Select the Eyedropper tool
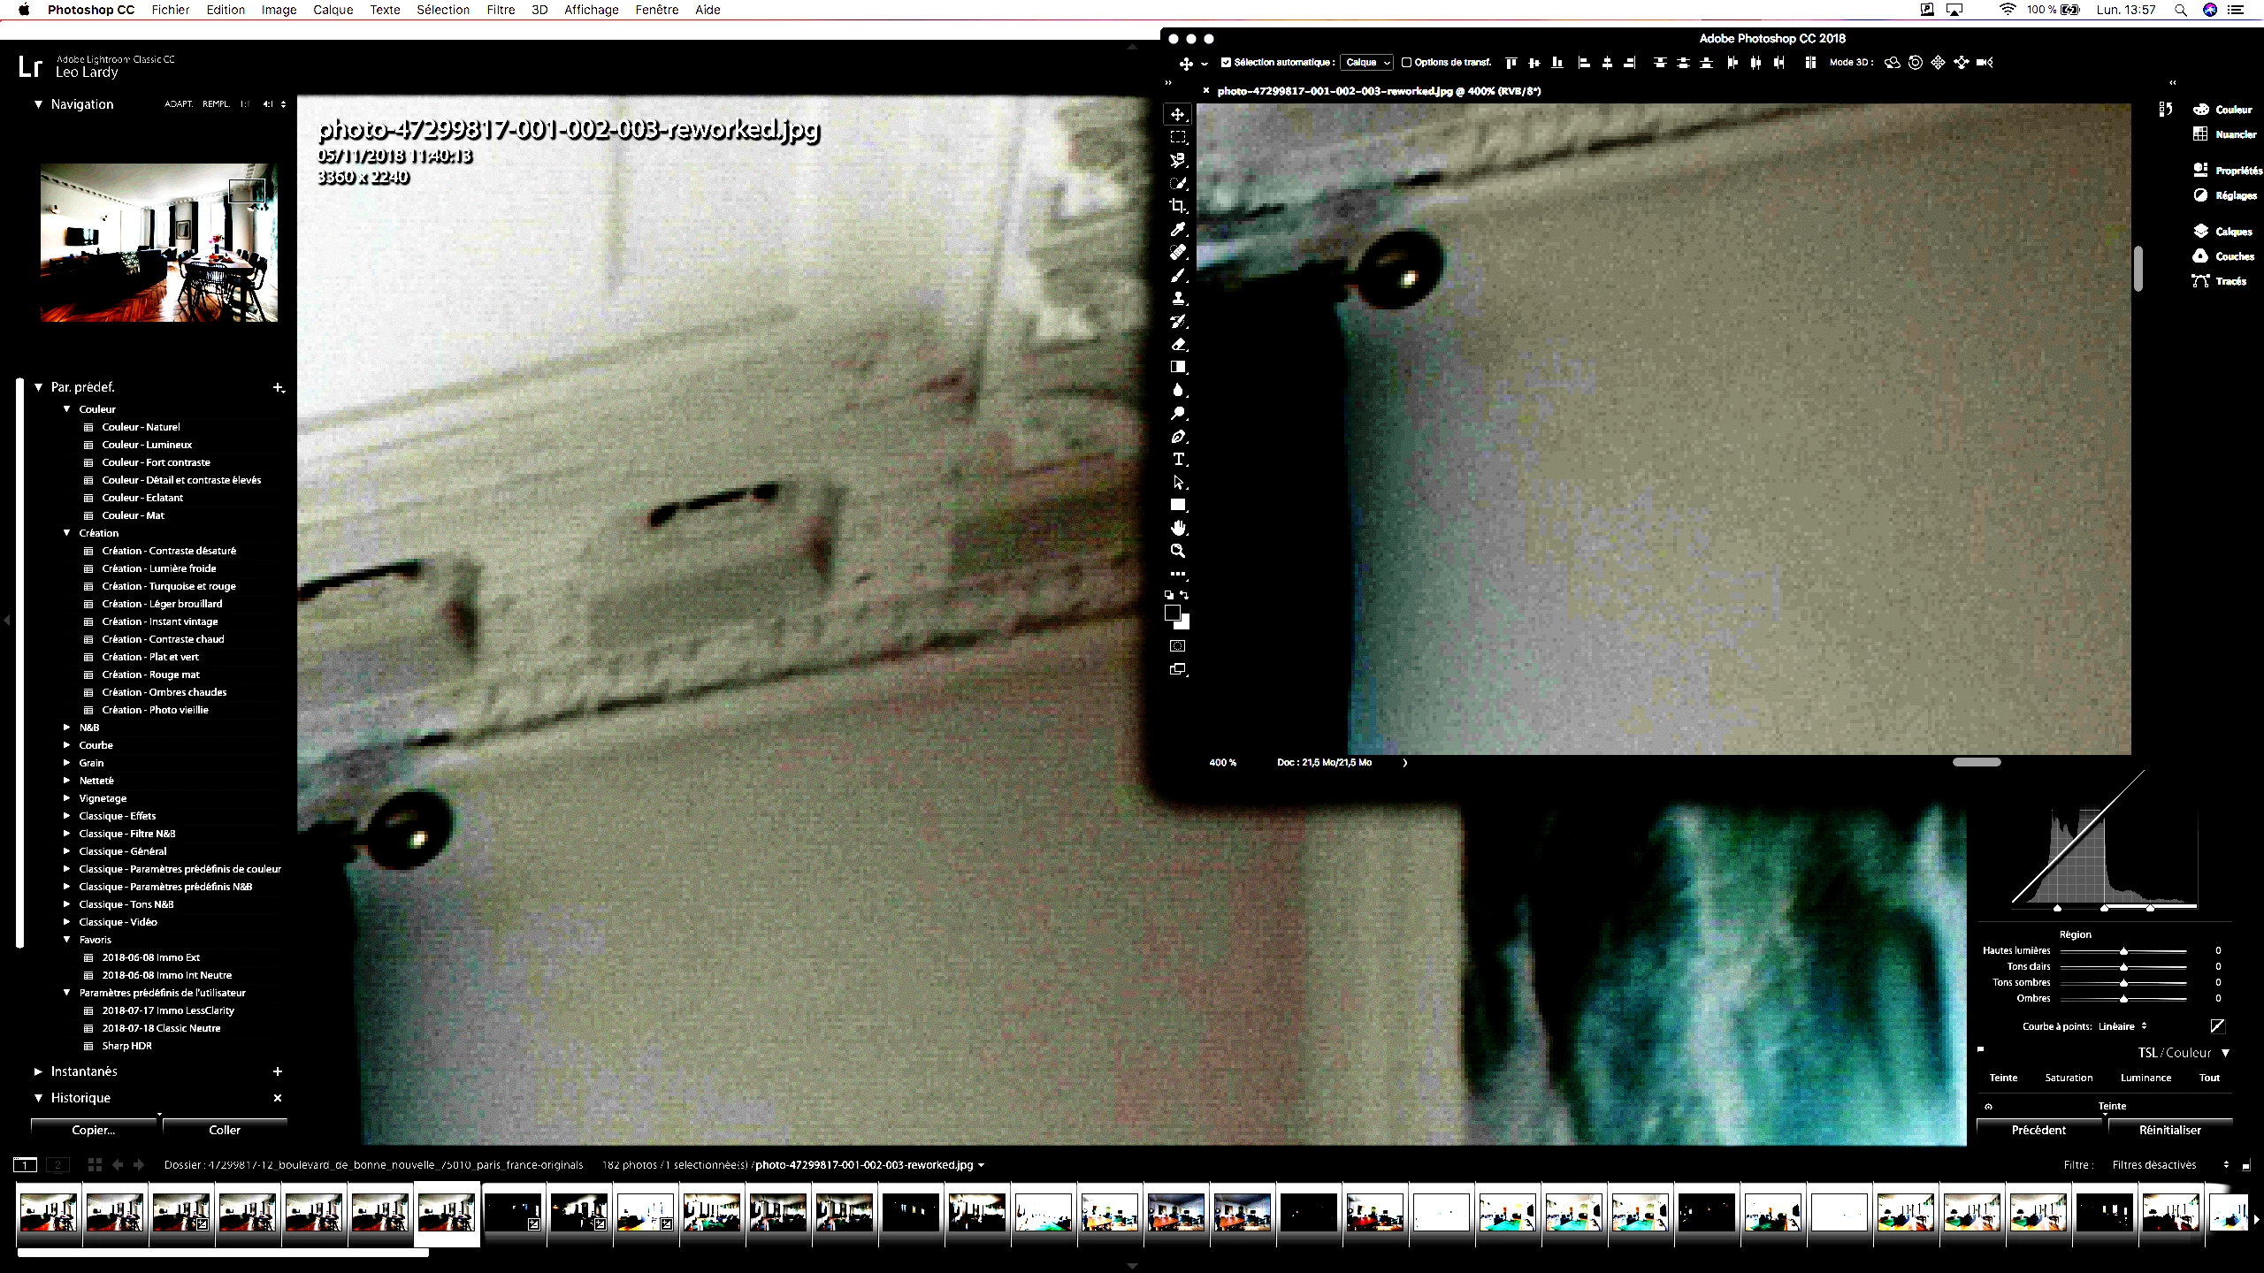The height and width of the screenshot is (1273, 2264). [x=1178, y=230]
